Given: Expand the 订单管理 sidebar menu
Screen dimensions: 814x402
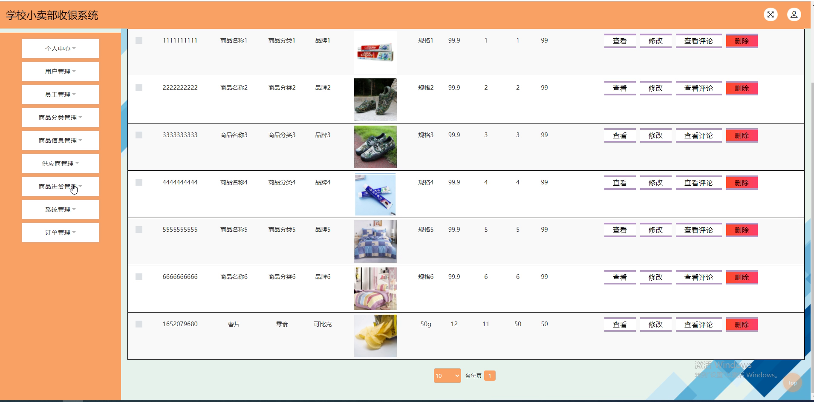Looking at the screenshot, I should [61, 233].
